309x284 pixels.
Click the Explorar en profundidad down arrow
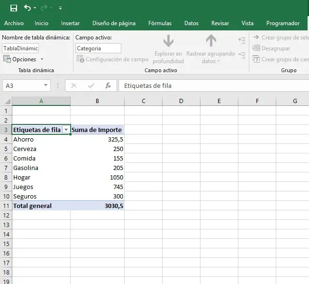tap(168, 41)
